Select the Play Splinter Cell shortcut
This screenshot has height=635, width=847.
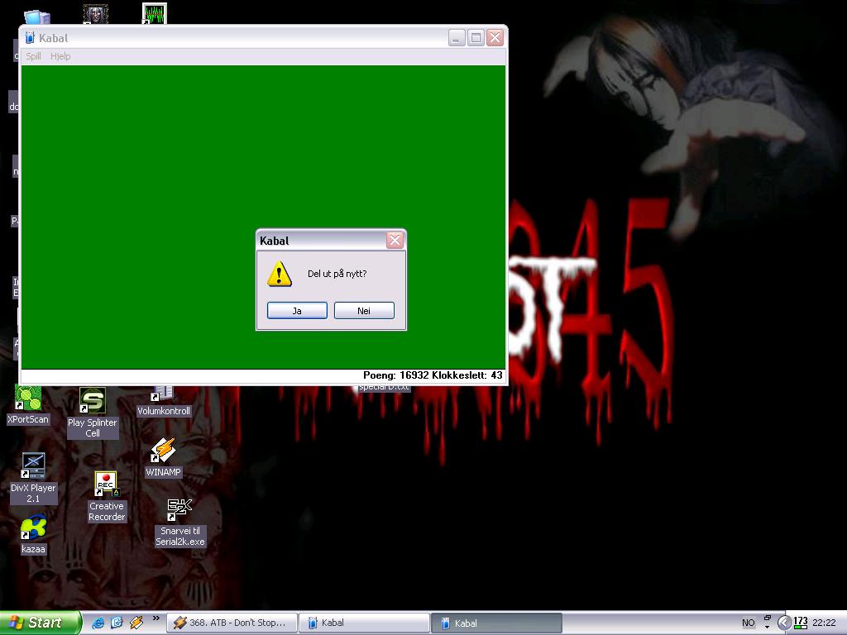tap(93, 413)
